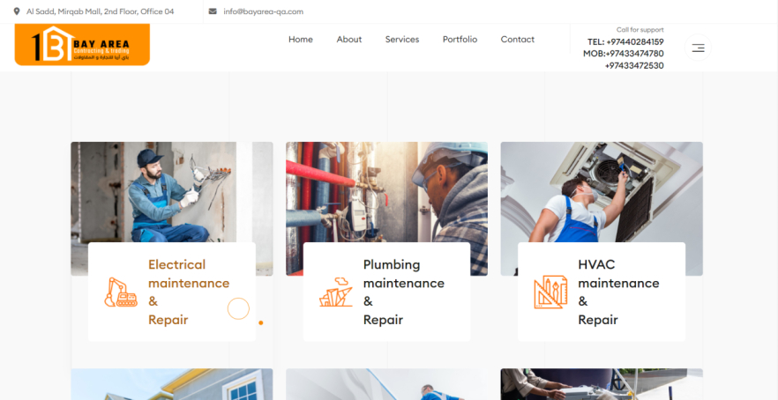Image resolution: width=778 pixels, height=400 pixels.
Task: Click the location pin icon
Action: [17, 11]
